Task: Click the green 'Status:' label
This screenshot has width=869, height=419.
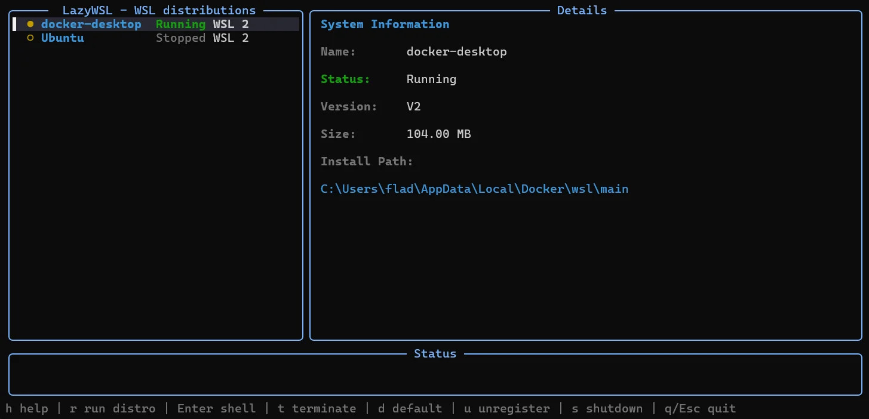Action: pos(346,79)
